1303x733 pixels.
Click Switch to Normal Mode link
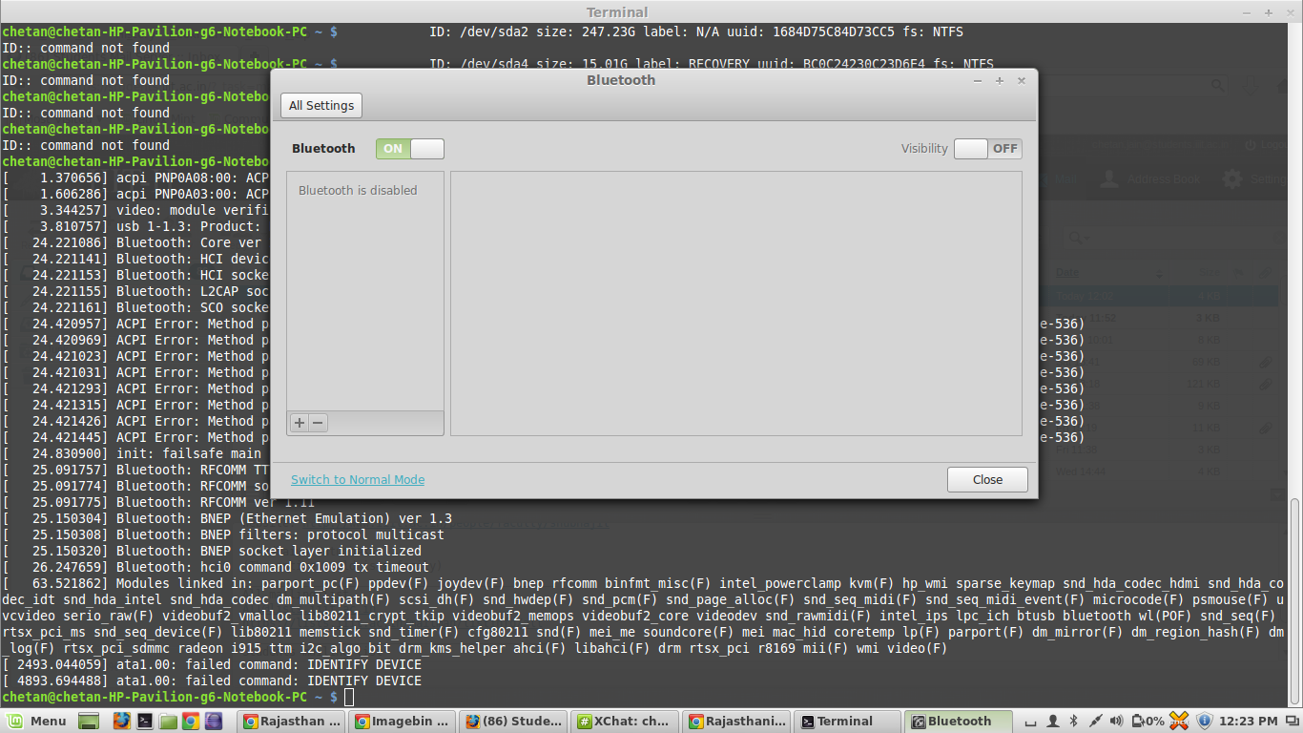point(358,480)
